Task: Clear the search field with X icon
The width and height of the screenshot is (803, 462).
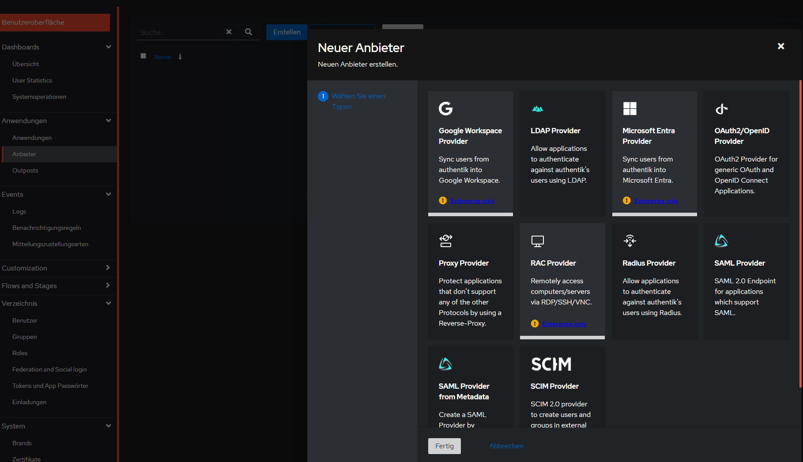Action: coord(229,32)
